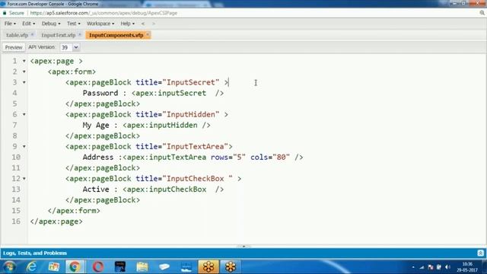Click the word Address on line 10
This screenshot has width=487, height=274.
click(x=98, y=158)
